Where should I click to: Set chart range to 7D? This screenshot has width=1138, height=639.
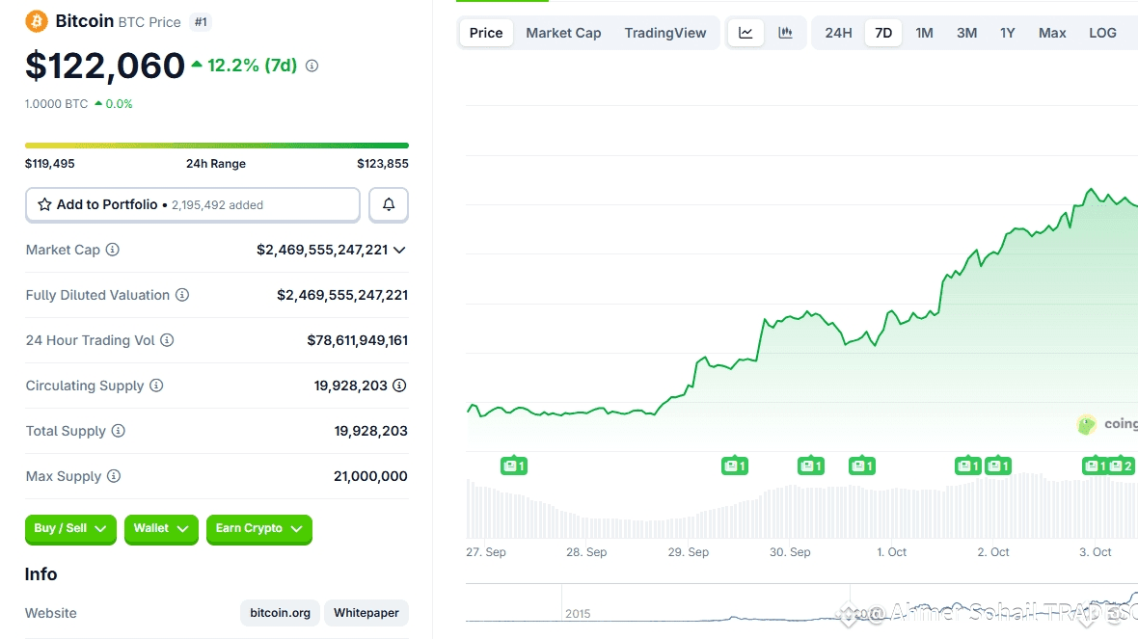click(883, 33)
